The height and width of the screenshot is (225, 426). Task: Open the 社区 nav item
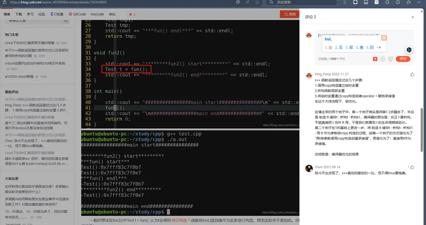42,14
